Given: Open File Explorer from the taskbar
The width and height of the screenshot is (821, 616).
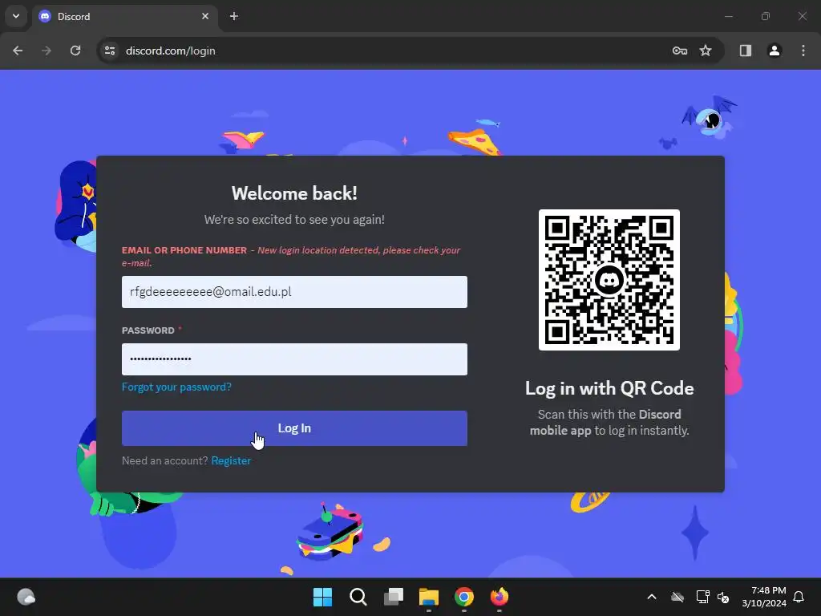Looking at the screenshot, I should pyautogui.click(x=429, y=597).
